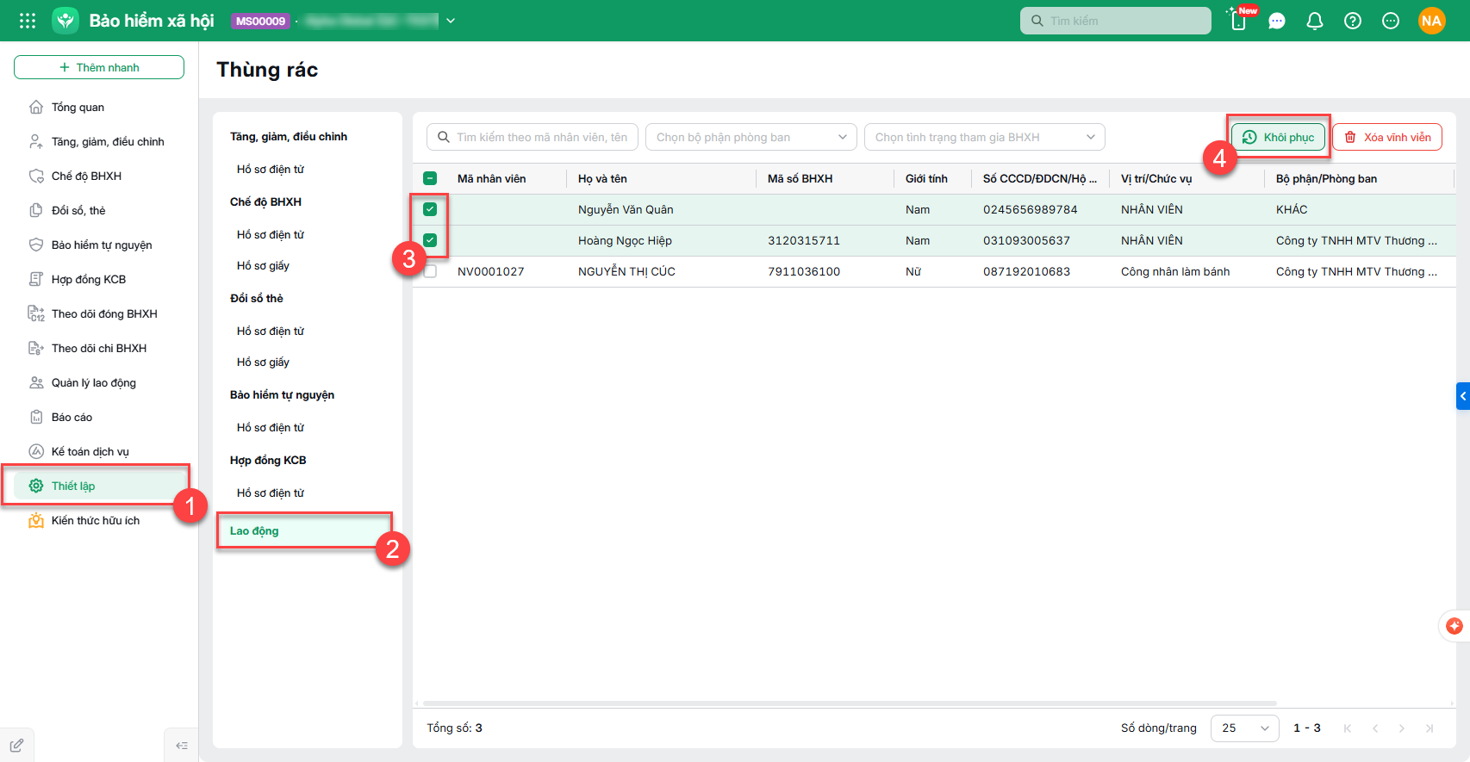Image resolution: width=1470 pixels, height=762 pixels.
Task: Open the Chọn tình trạng tham gia BHXH dropdown
Action: point(985,137)
